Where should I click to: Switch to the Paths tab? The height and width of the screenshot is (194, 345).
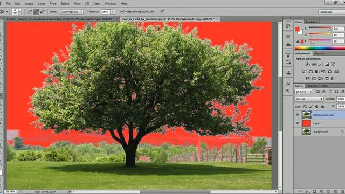pos(325,86)
